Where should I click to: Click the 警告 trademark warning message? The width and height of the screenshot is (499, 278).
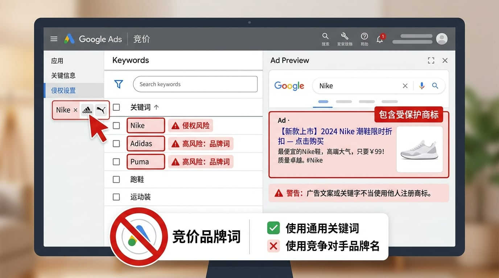(359, 193)
